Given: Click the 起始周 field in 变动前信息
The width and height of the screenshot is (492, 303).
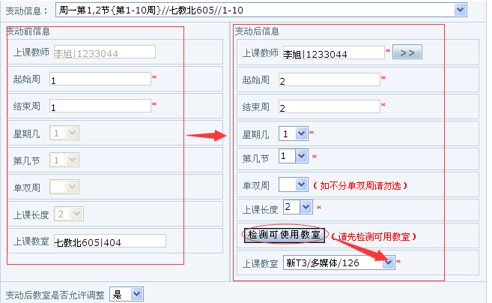Looking at the screenshot, I should coord(100,79).
